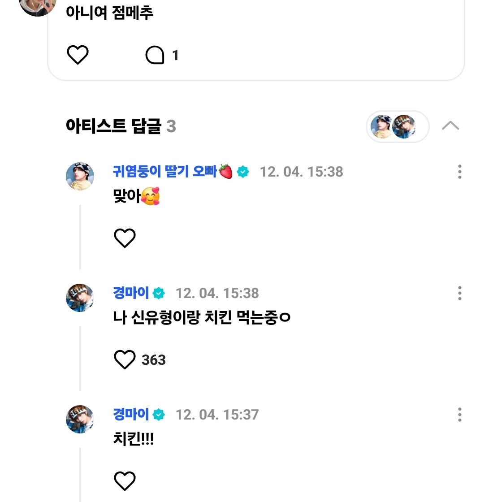Tap verified badge next to 귀염둥이 딸기 오빠

coord(243,172)
